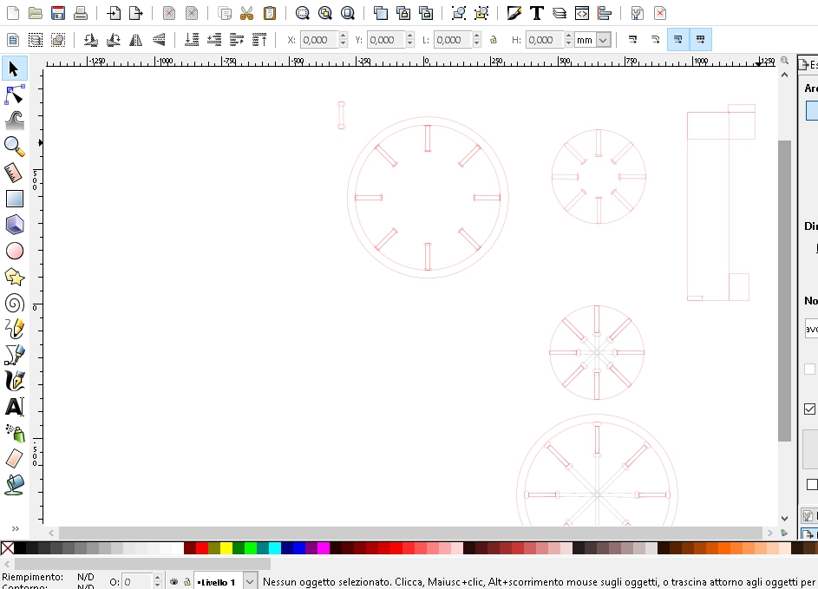Expand the toolbox overflow chevron
The width and height of the screenshot is (818, 589).
pos(16,528)
